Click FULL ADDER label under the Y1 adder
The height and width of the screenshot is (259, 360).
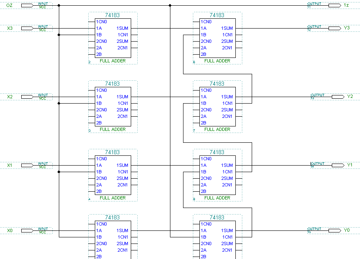[217, 198]
